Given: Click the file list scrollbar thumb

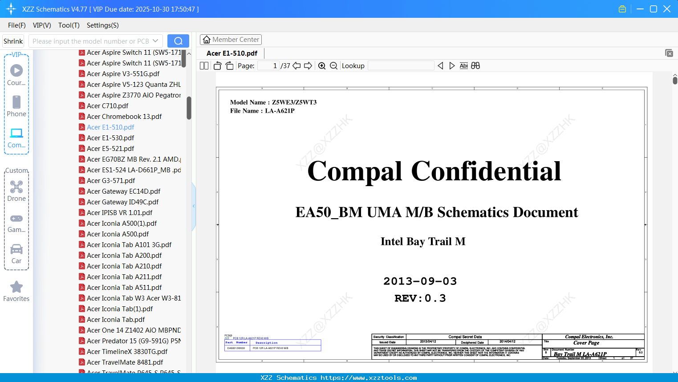Looking at the screenshot, I should (189, 108).
